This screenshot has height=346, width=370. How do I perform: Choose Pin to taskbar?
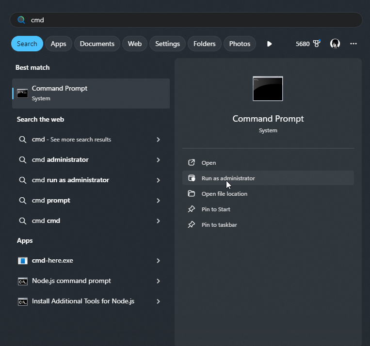[x=268, y=225]
